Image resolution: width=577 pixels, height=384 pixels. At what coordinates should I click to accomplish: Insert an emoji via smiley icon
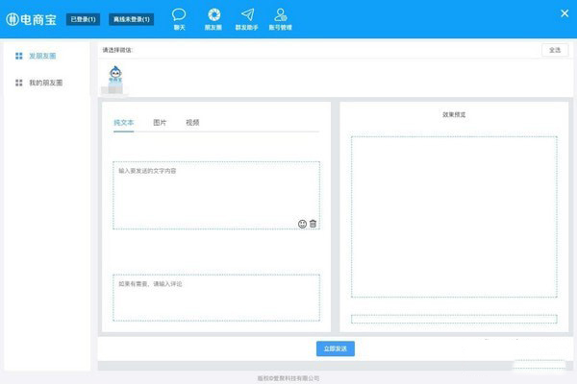(x=302, y=224)
